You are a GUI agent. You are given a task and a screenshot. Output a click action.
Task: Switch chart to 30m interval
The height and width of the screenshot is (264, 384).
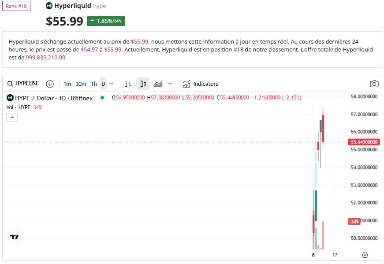tap(81, 84)
